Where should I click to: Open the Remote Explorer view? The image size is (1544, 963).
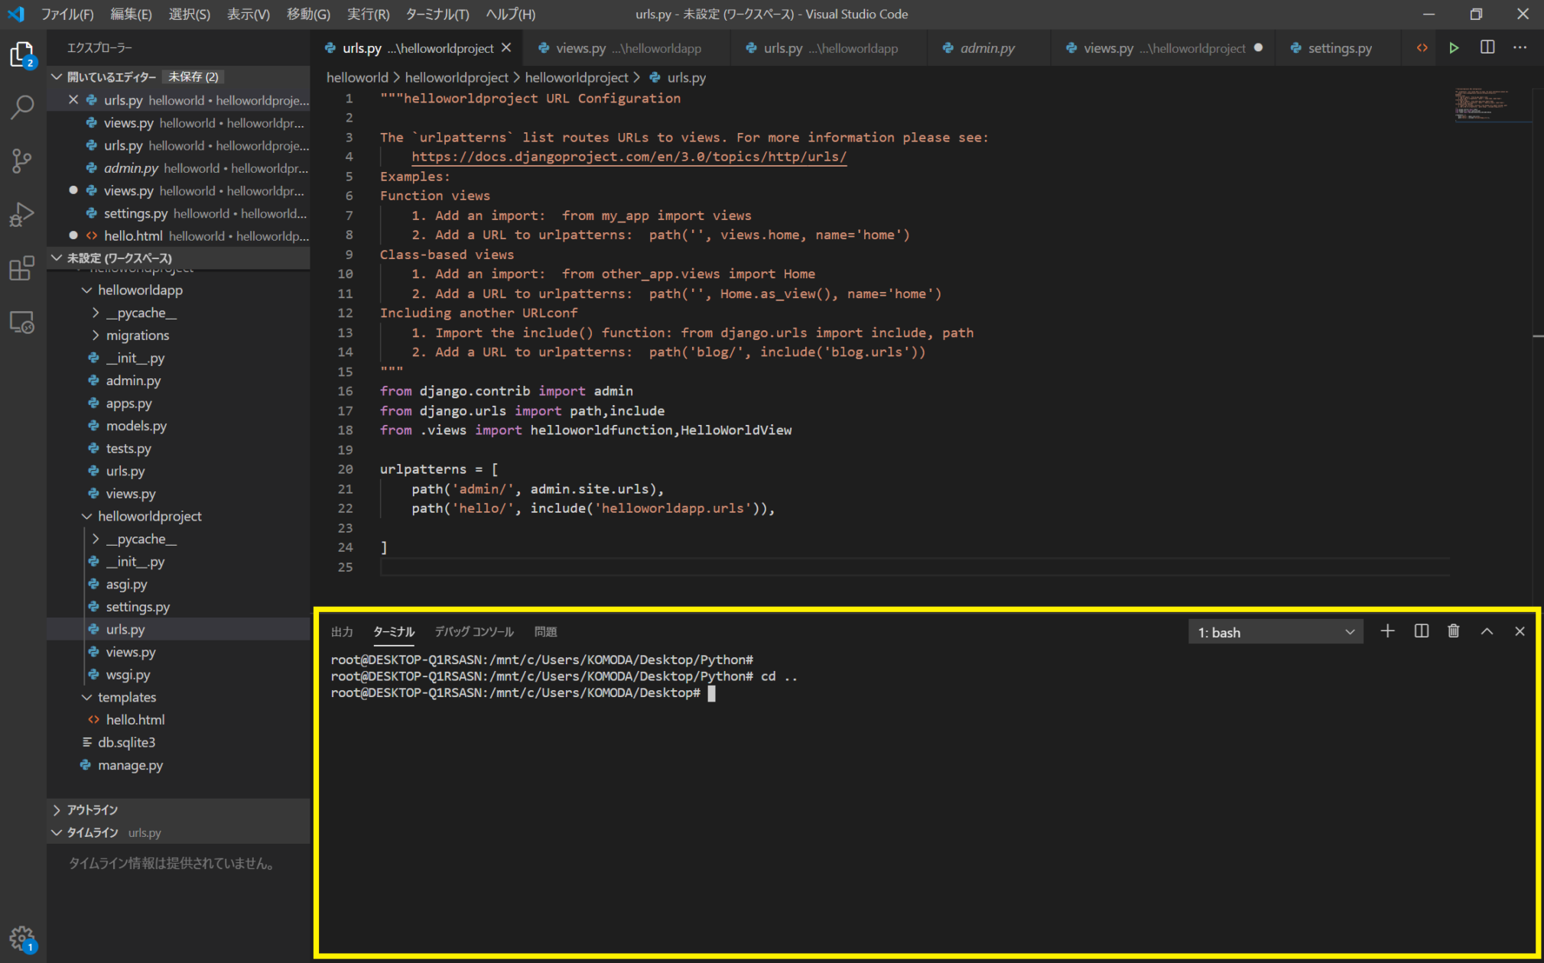(22, 322)
